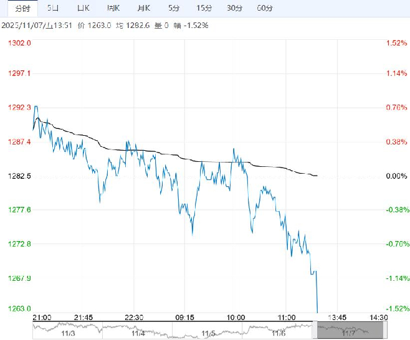Open the 月K monthly tab
Screen dimensions: 410x340
click(143, 8)
